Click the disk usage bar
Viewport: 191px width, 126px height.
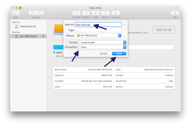113,47
